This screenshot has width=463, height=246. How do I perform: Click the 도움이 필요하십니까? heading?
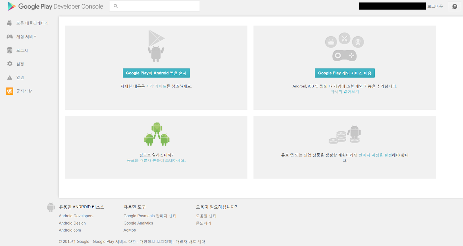point(216,207)
